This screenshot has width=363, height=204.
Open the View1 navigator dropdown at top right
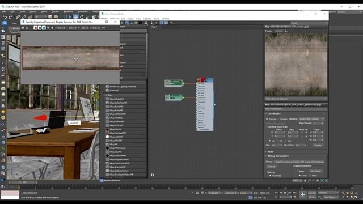click(x=309, y=23)
